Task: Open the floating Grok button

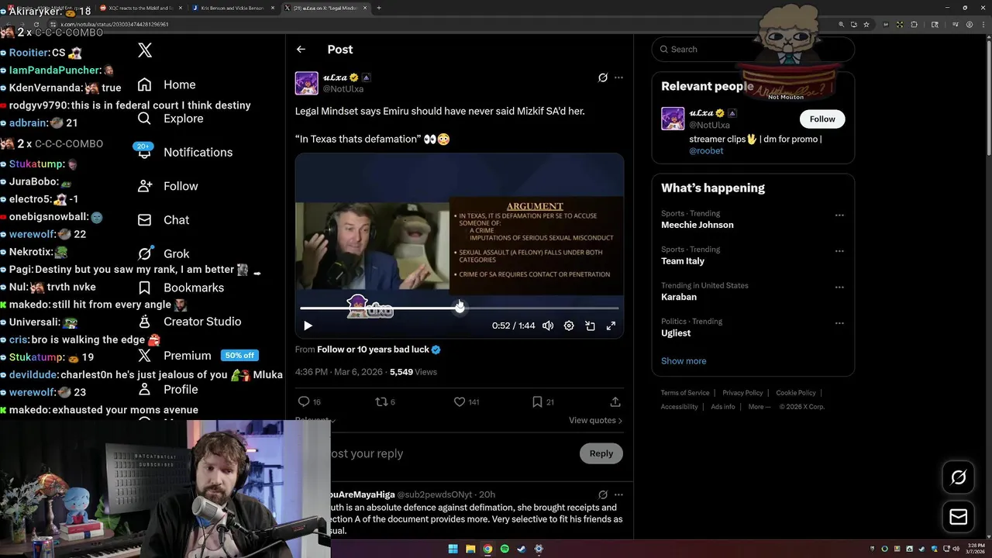Action: coord(959,477)
